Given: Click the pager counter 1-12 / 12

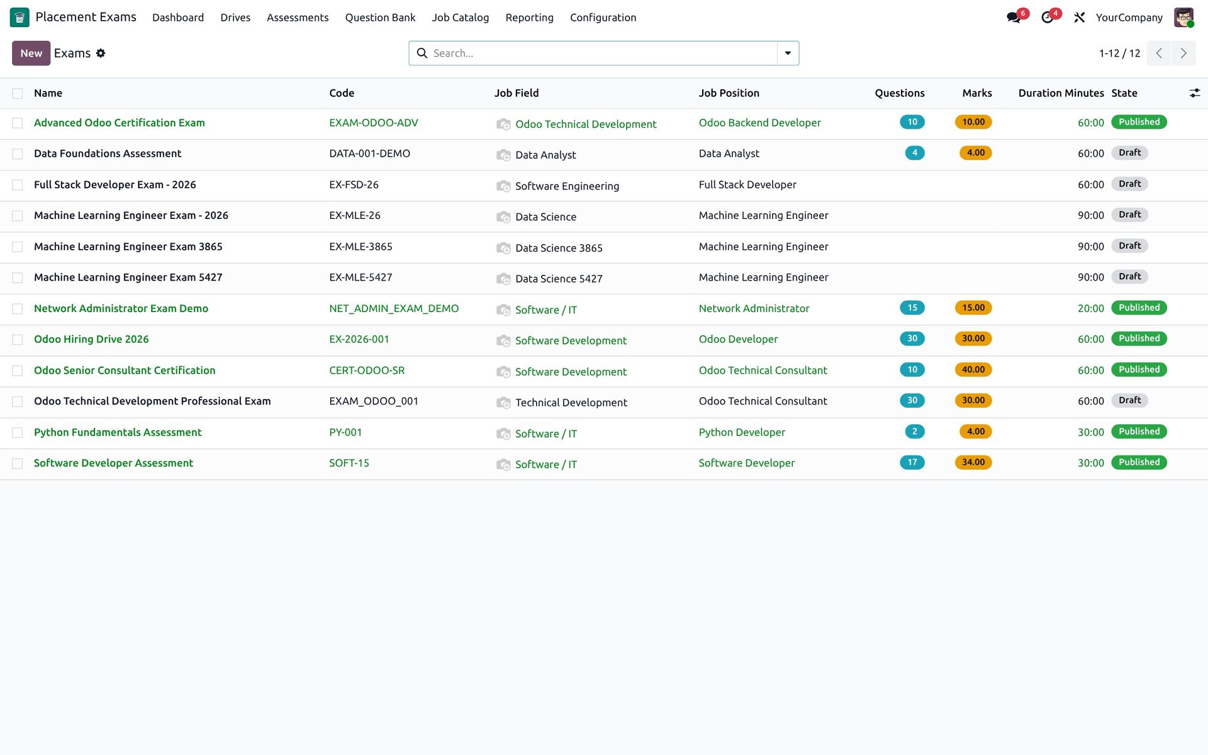Looking at the screenshot, I should (1119, 53).
